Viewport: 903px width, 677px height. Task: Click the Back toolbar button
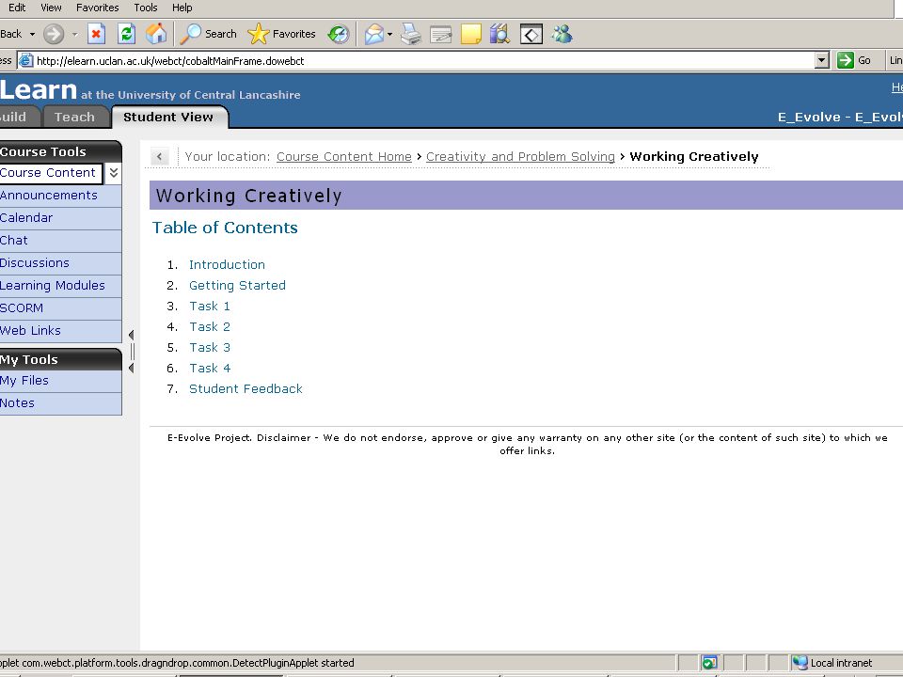(x=11, y=34)
